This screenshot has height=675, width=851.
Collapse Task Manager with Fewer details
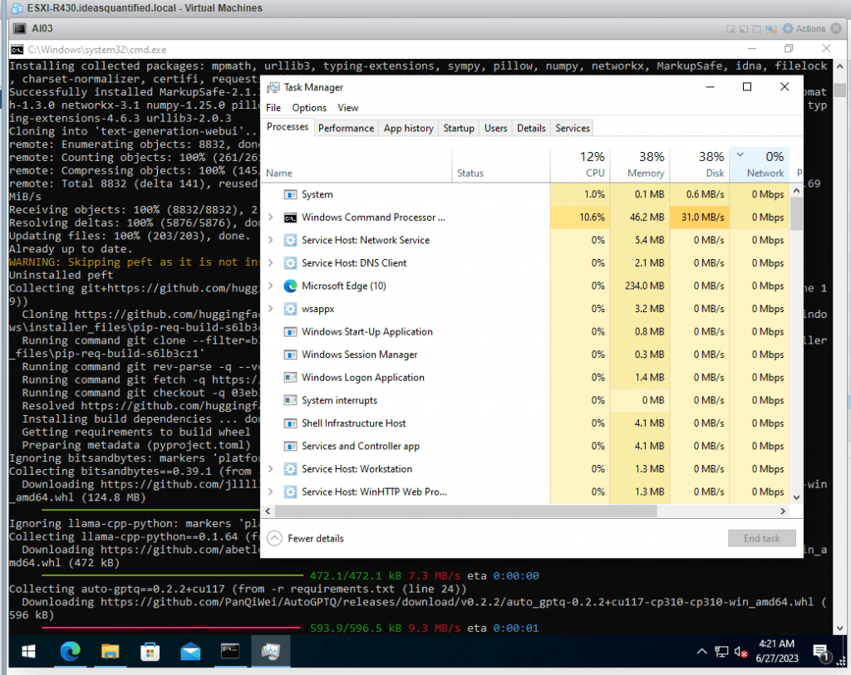[306, 538]
